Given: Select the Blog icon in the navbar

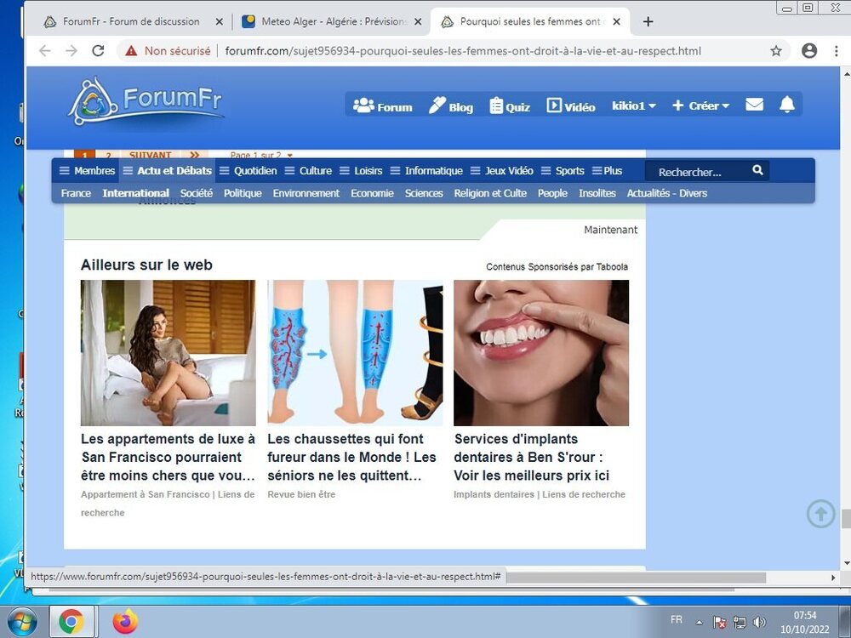Looking at the screenshot, I should pyautogui.click(x=437, y=105).
